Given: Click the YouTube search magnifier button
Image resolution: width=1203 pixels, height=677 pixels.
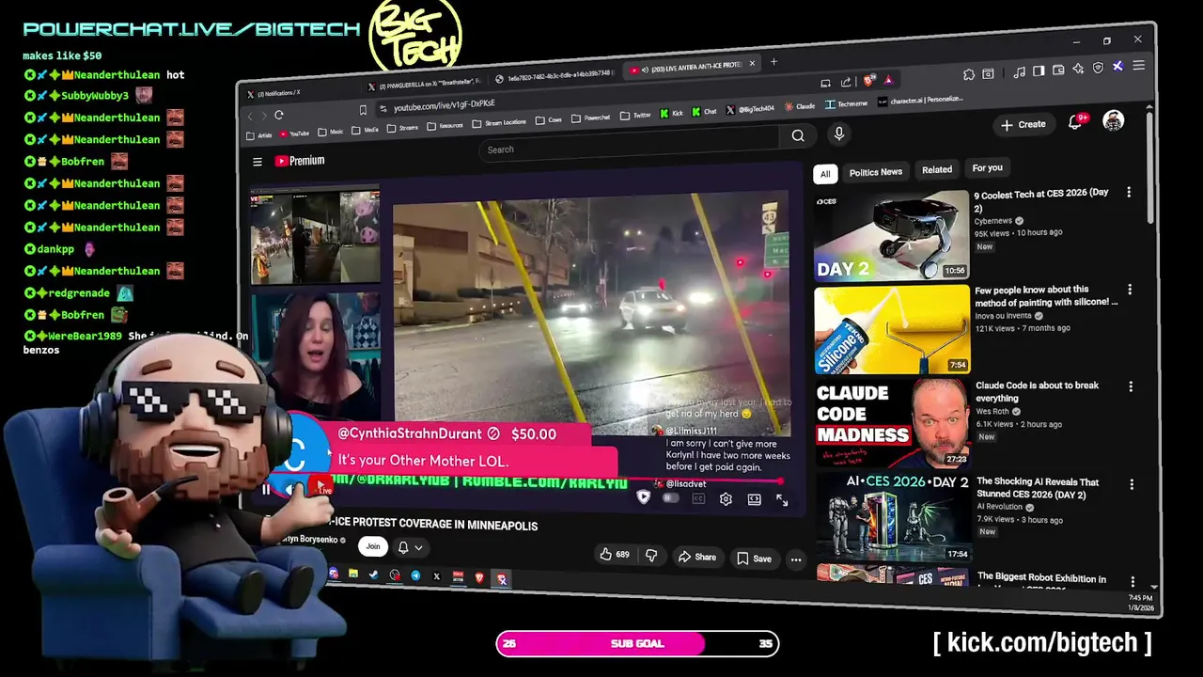Looking at the screenshot, I should click(798, 135).
